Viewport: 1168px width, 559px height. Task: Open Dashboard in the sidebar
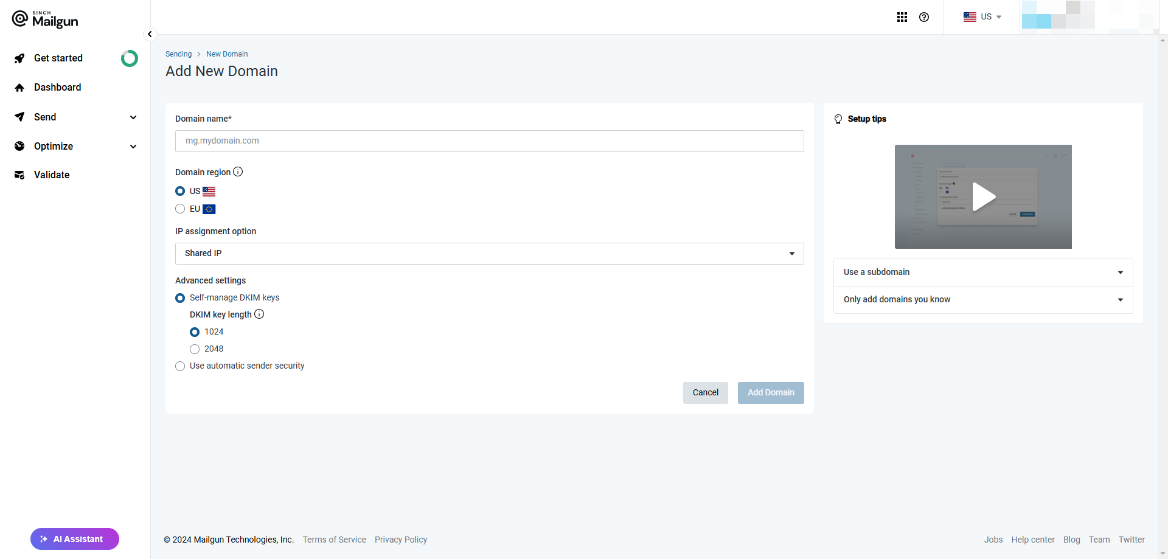click(58, 88)
